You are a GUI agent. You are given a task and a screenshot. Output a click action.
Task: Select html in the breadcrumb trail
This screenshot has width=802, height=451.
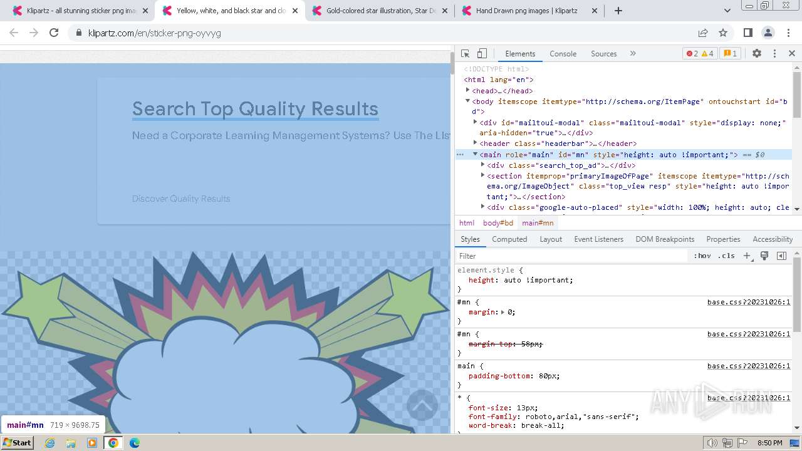coord(467,222)
